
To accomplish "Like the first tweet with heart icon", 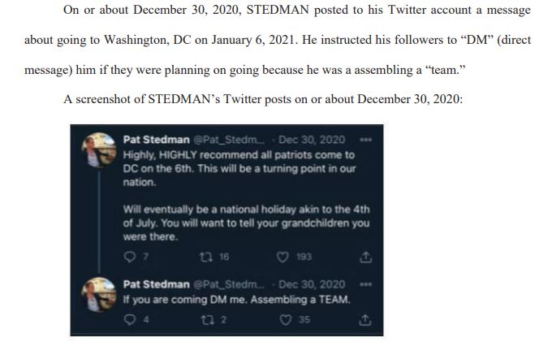I will (x=282, y=257).
